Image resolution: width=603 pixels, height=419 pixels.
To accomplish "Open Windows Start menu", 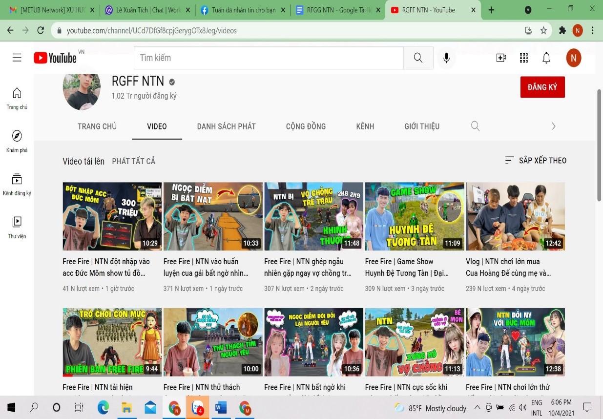I will tap(11, 407).
